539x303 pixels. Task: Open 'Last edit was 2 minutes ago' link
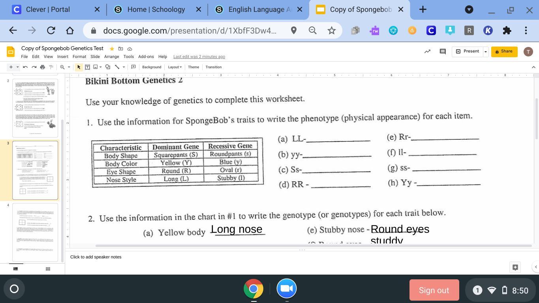click(x=199, y=57)
